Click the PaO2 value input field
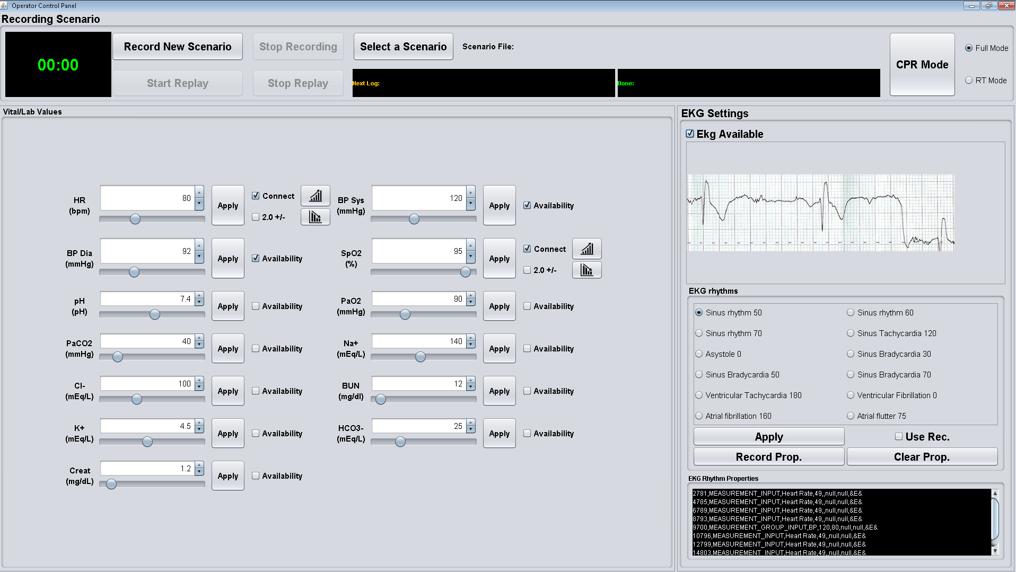Image resolution: width=1016 pixels, height=572 pixels. tap(419, 299)
